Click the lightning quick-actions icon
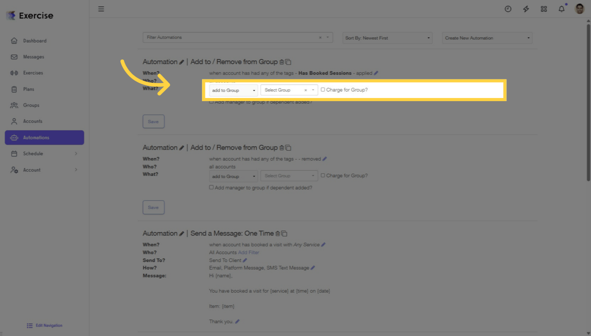 click(x=526, y=9)
